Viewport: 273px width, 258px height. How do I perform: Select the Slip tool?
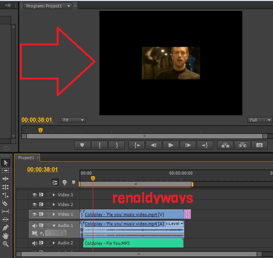coord(5,211)
